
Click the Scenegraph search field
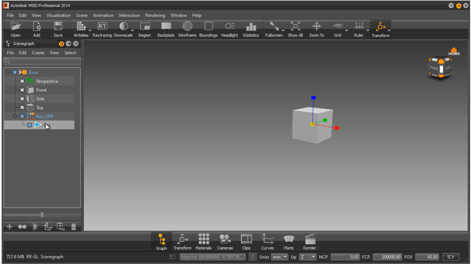pos(42,61)
